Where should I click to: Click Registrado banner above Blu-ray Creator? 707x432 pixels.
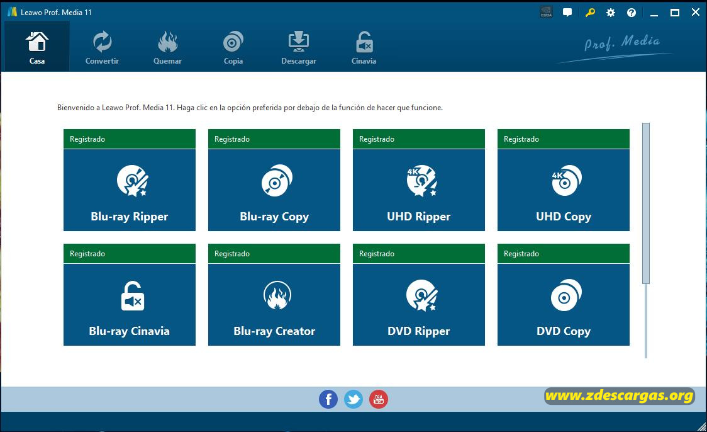(274, 254)
